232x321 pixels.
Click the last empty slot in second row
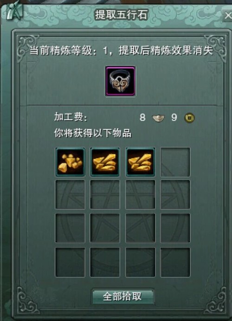click(175, 195)
